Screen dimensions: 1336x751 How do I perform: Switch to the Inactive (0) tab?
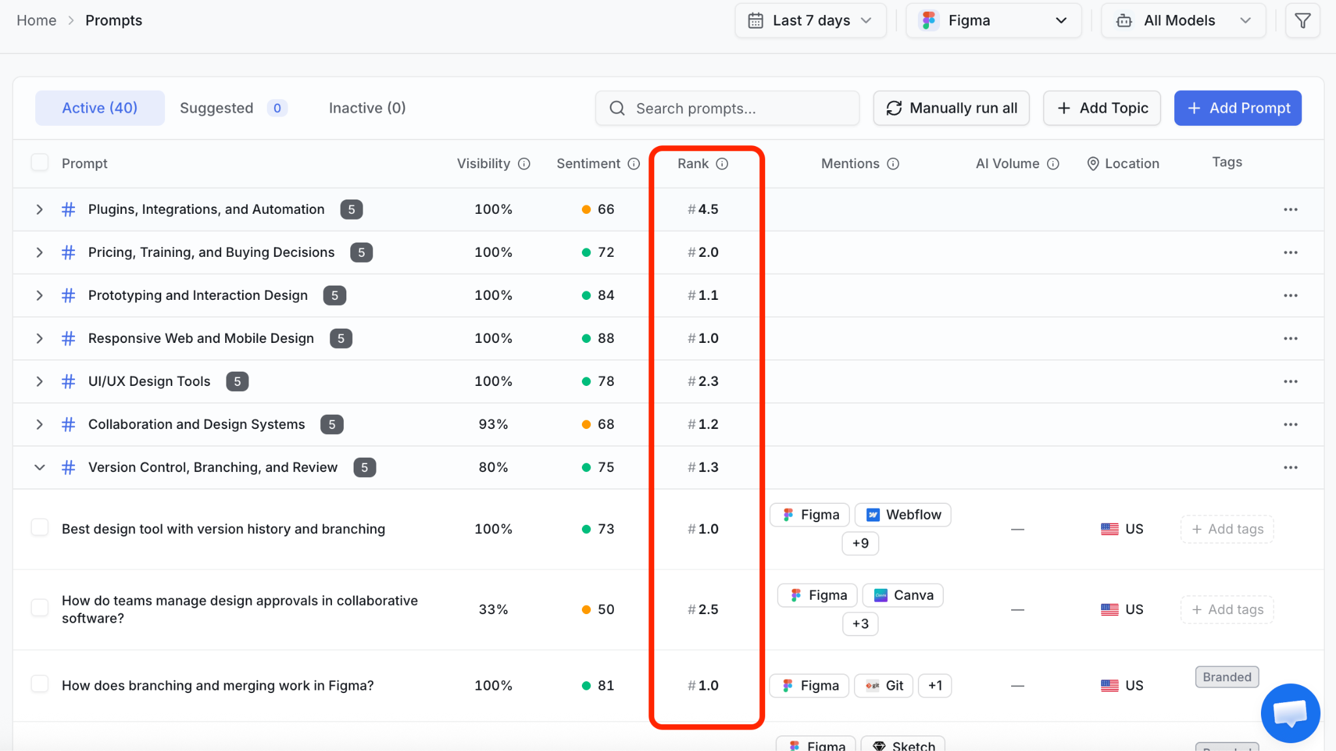click(367, 108)
